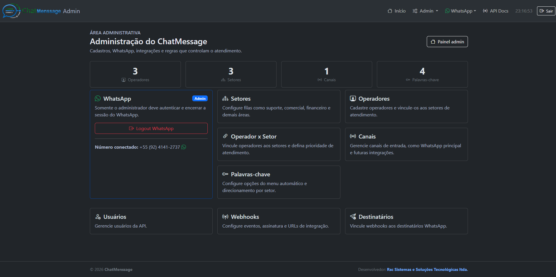Click the 'ÁREA ADMINISTRATIVA' label

click(x=115, y=33)
